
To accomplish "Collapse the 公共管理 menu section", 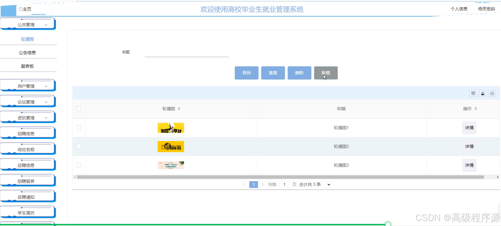I will pyautogui.click(x=28, y=24).
